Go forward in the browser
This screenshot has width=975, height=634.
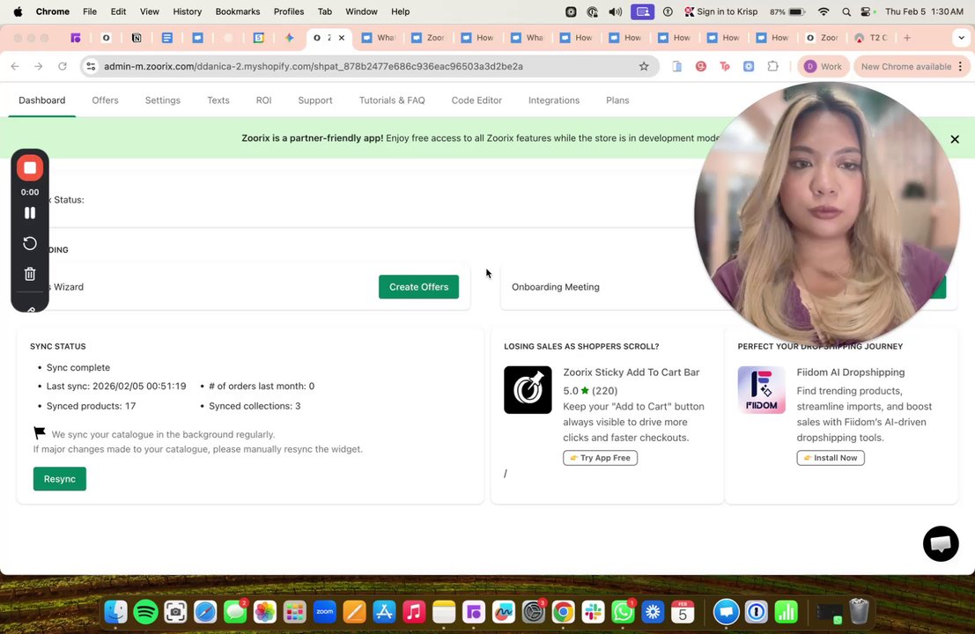[39, 66]
